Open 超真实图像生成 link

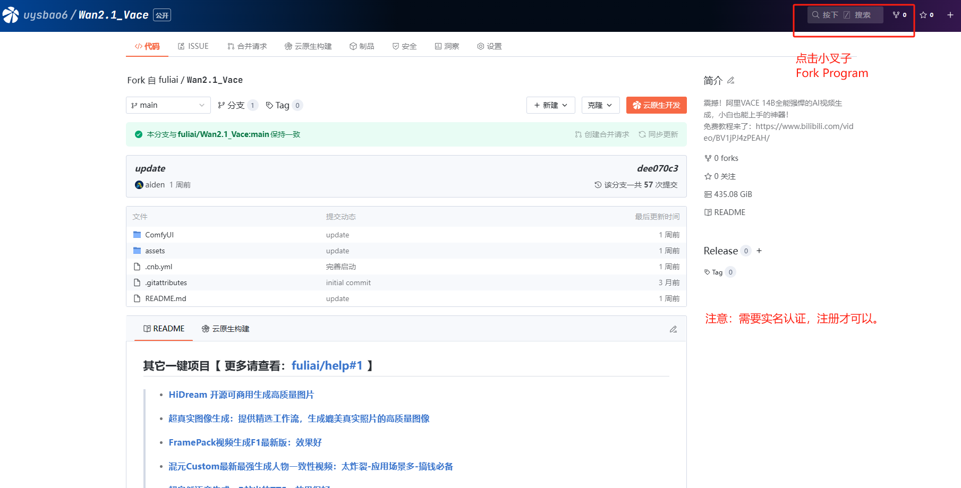click(299, 418)
